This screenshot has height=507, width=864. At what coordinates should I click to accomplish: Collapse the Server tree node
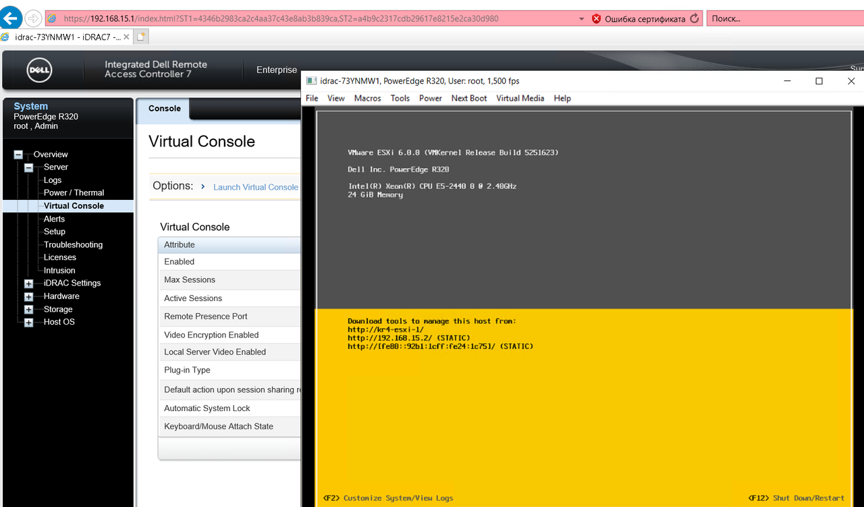(29, 167)
